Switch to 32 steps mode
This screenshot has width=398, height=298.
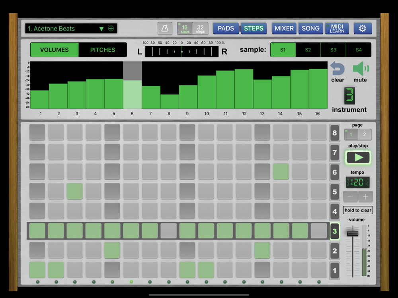[x=200, y=29]
